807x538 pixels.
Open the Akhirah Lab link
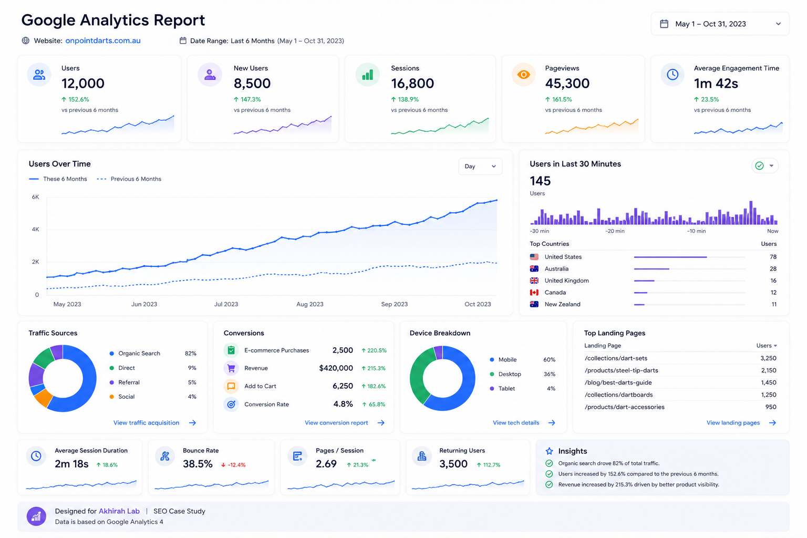click(119, 511)
